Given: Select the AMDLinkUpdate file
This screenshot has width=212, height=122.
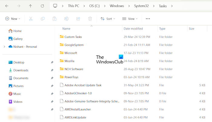Looking at the screenshot, I should (x=75, y=117).
